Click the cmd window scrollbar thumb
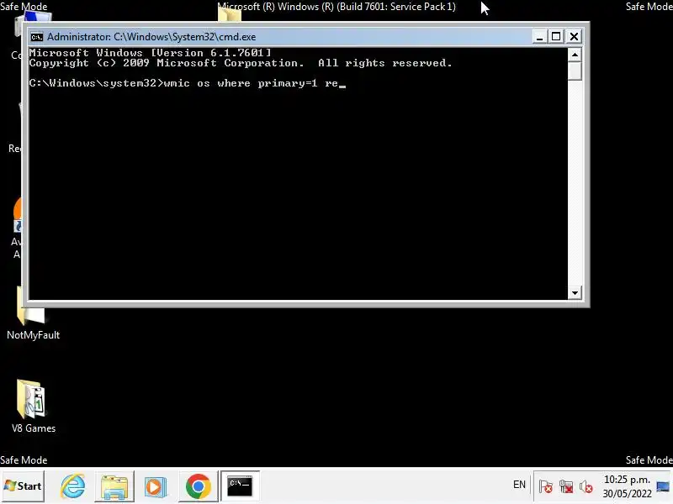 [575, 71]
